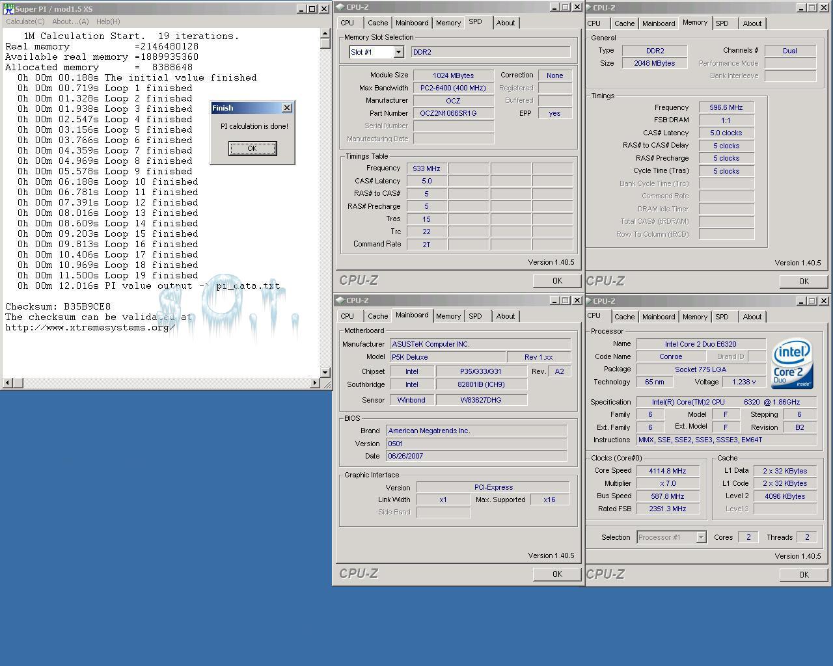Click OK in SPD CPU-Z window
This screenshot has width=833, height=666.
(x=557, y=280)
